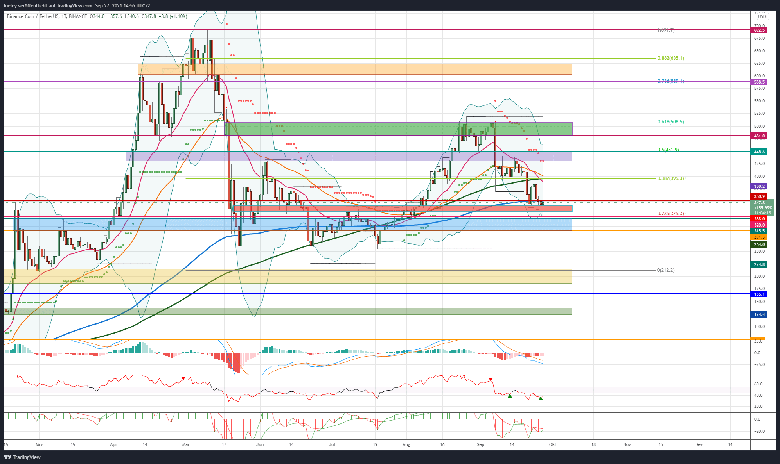
Task: Click the Fibonacci label 0.786(589.1)
Action: (x=670, y=81)
